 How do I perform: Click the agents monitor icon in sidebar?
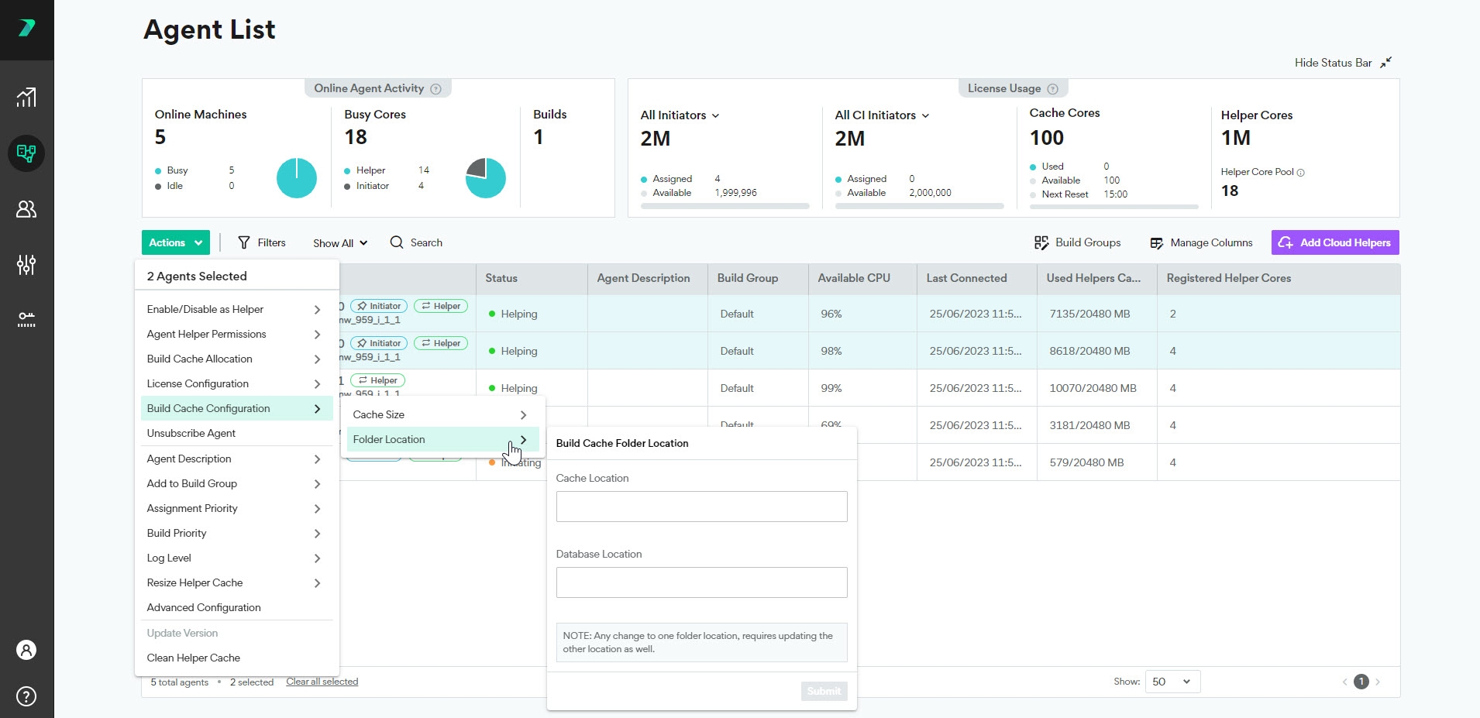point(26,153)
